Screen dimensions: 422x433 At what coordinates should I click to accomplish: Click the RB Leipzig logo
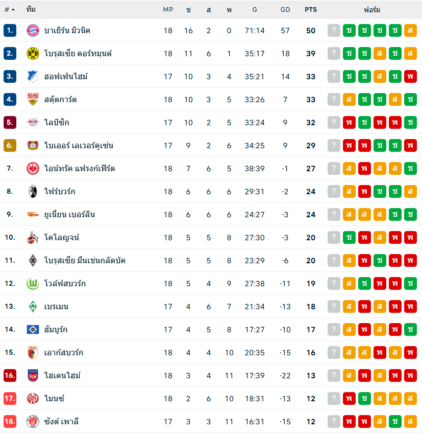pyautogui.click(x=33, y=123)
